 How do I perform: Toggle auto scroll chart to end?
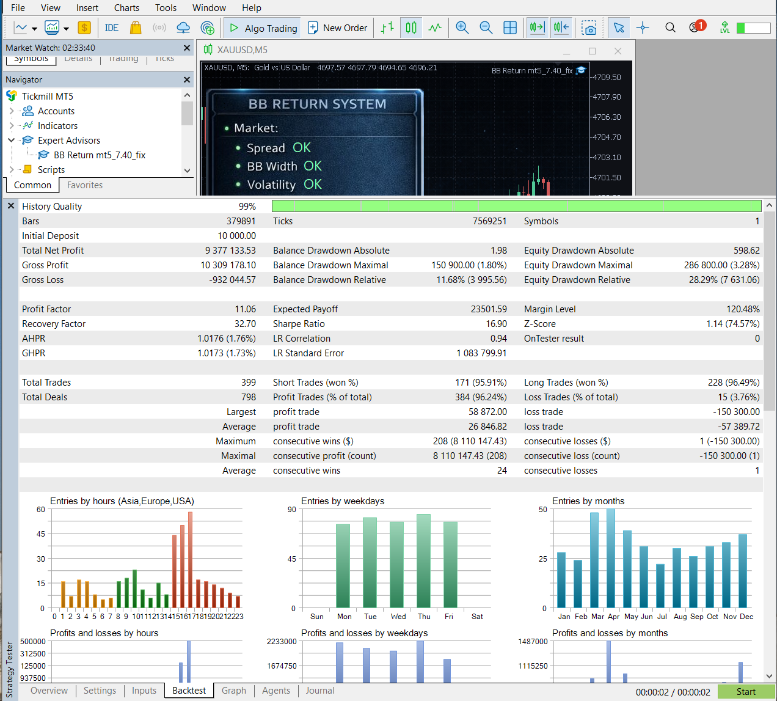(537, 28)
